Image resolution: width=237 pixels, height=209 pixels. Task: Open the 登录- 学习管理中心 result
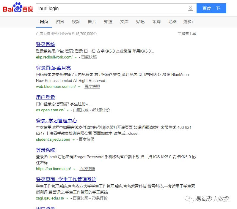point(56,121)
